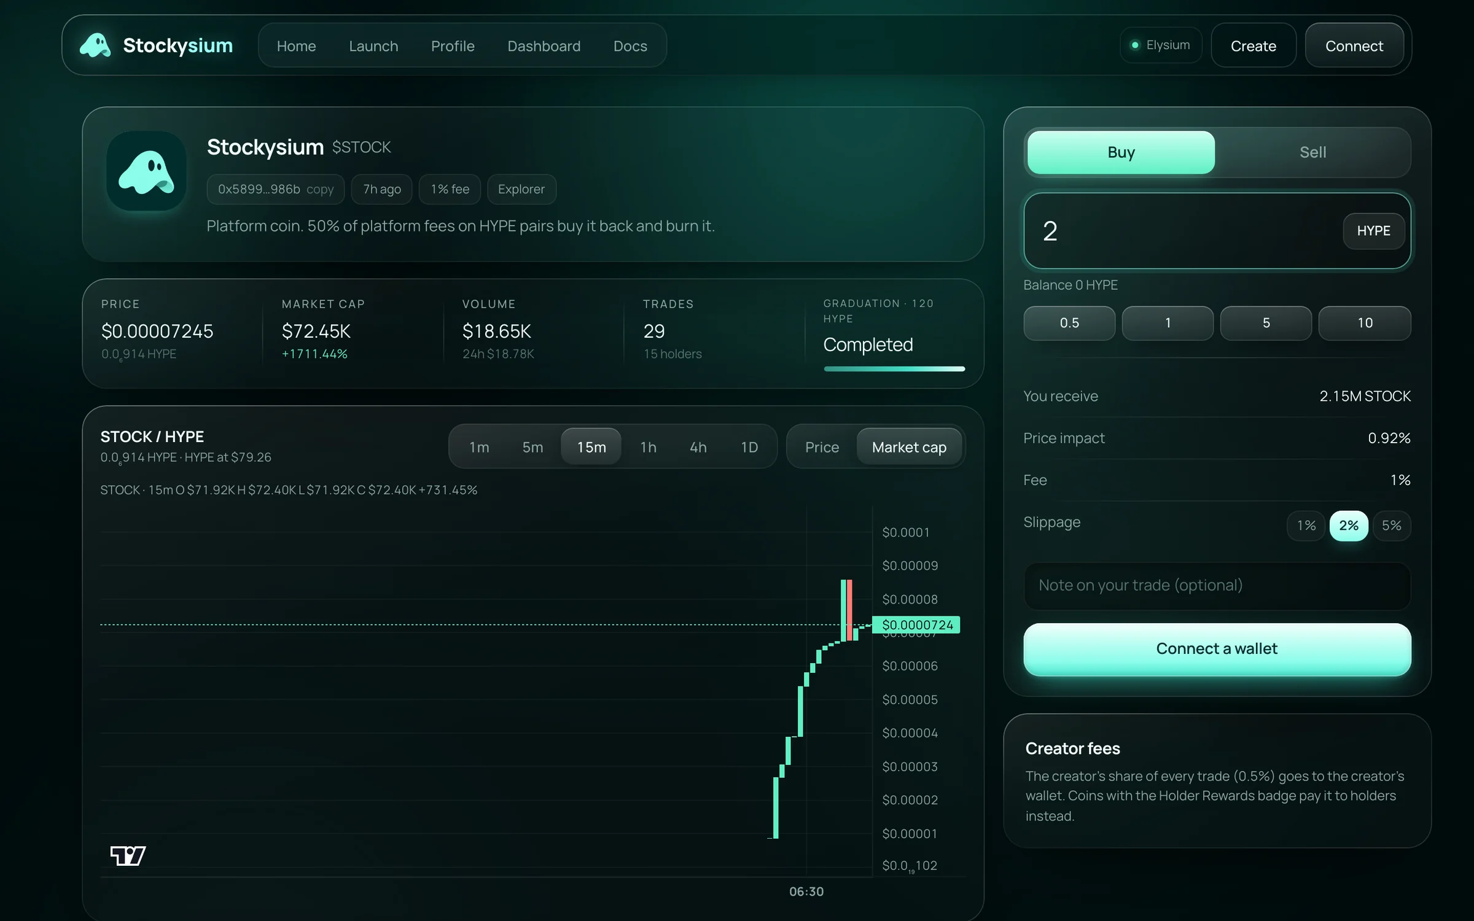Click the TradingView logo on chart

click(x=128, y=855)
